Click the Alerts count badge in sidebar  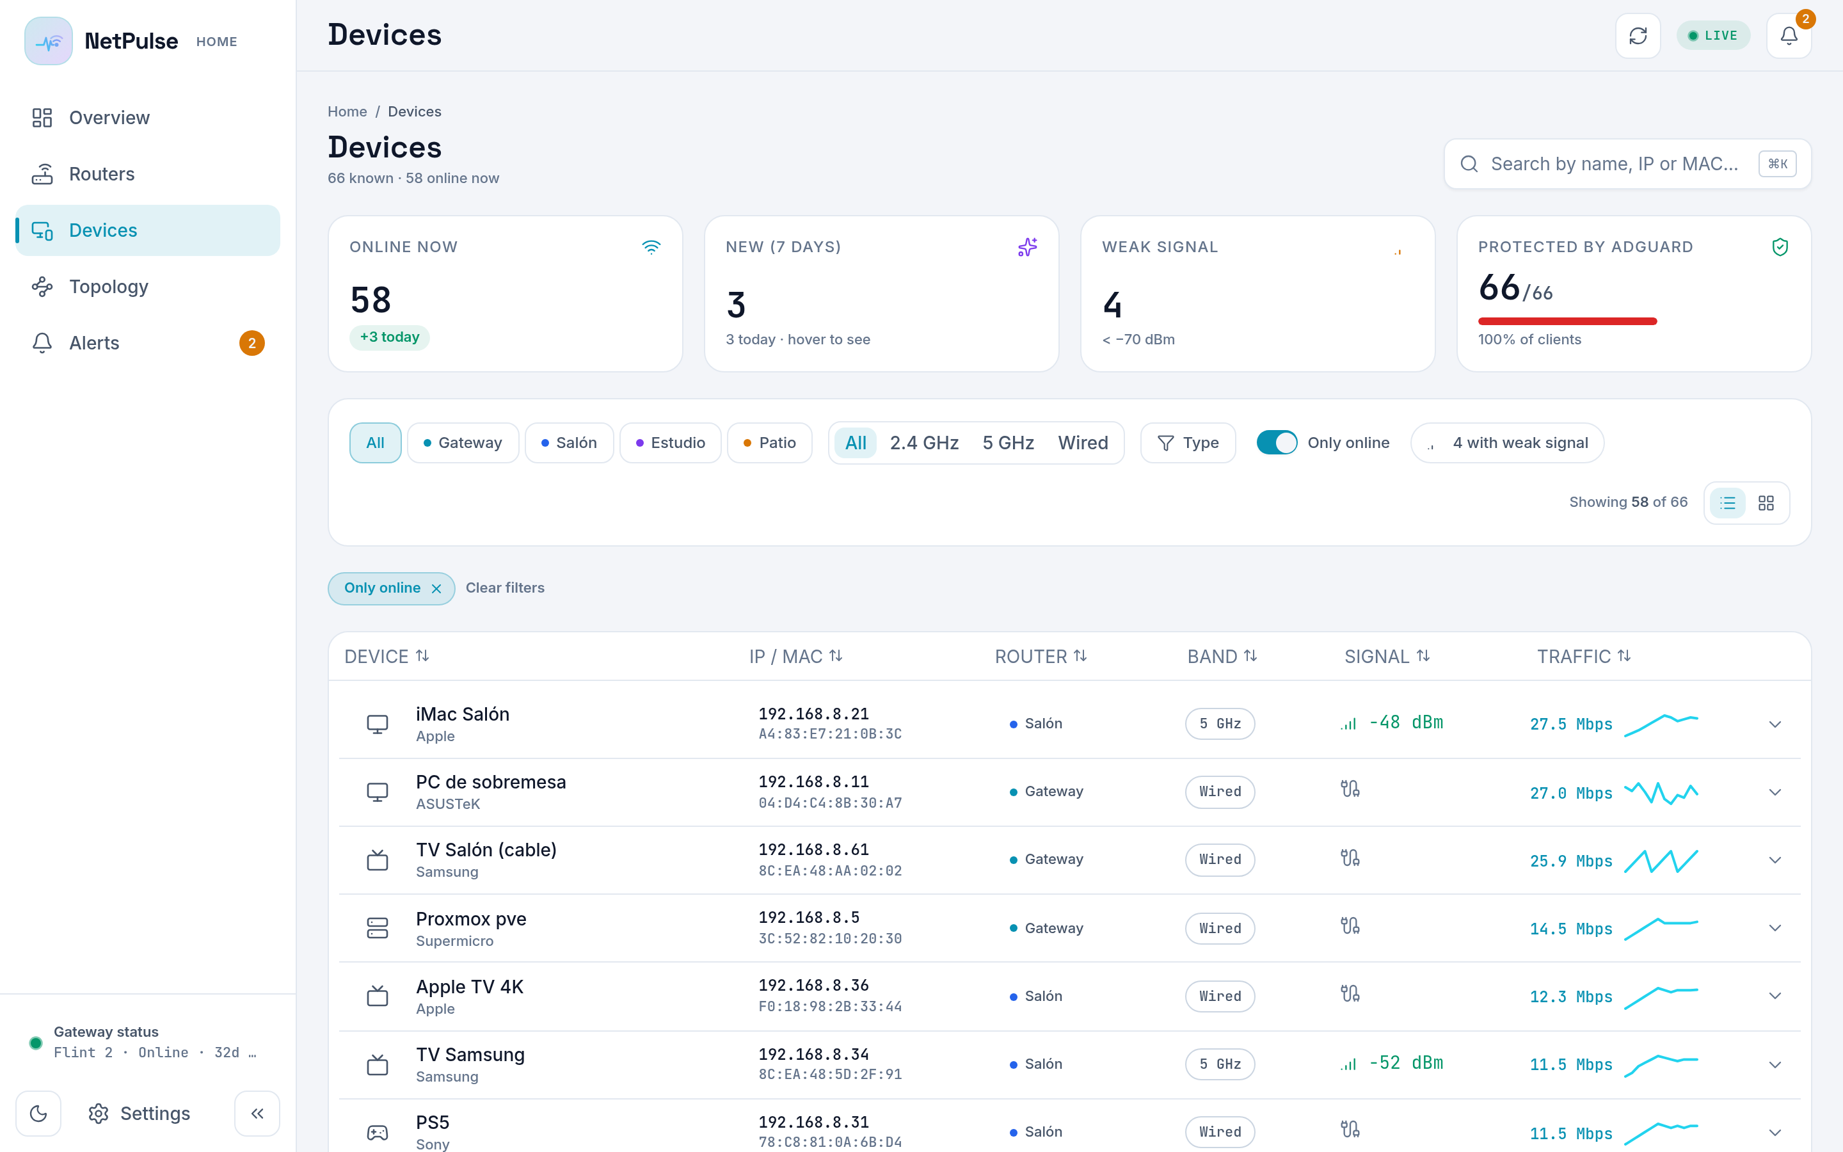tap(252, 343)
